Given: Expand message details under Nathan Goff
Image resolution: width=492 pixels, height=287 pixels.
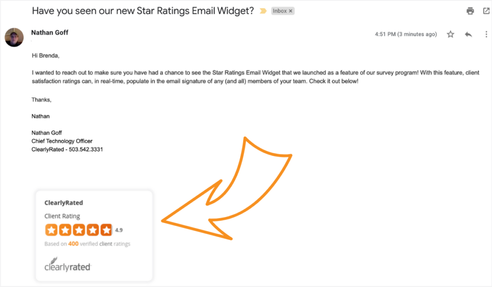Looking at the screenshot, I should tap(32, 41).
